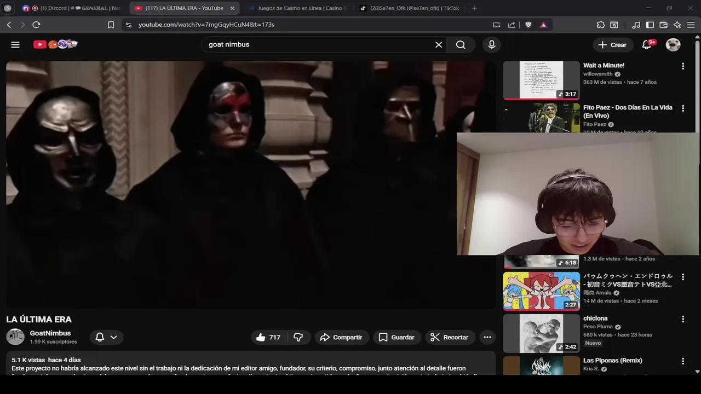Screen dimensions: 701x394
Task: Go forward with browser forward arrow
Action: click(x=22, y=25)
